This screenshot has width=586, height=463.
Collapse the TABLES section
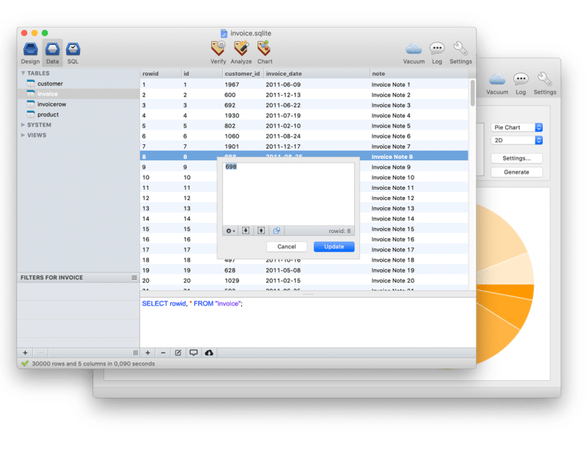click(23, 73)
